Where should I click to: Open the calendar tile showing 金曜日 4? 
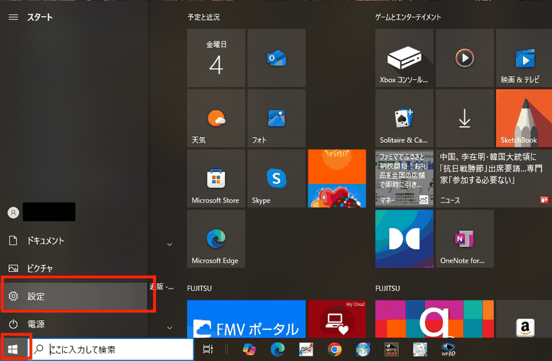click(x=216, y=58)
